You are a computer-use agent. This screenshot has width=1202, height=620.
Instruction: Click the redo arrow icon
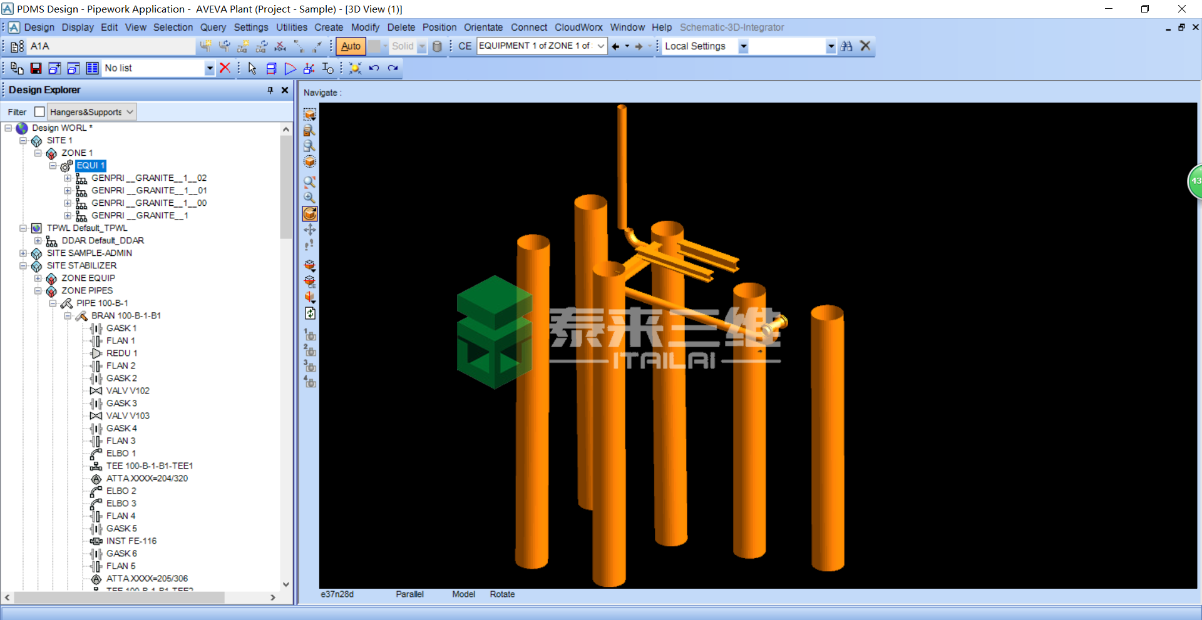(x=393, y=68)
